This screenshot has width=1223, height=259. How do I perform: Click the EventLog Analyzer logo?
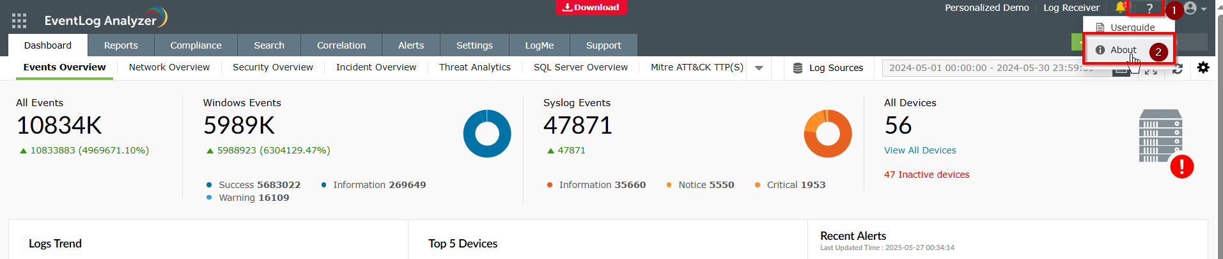point(105,19)
